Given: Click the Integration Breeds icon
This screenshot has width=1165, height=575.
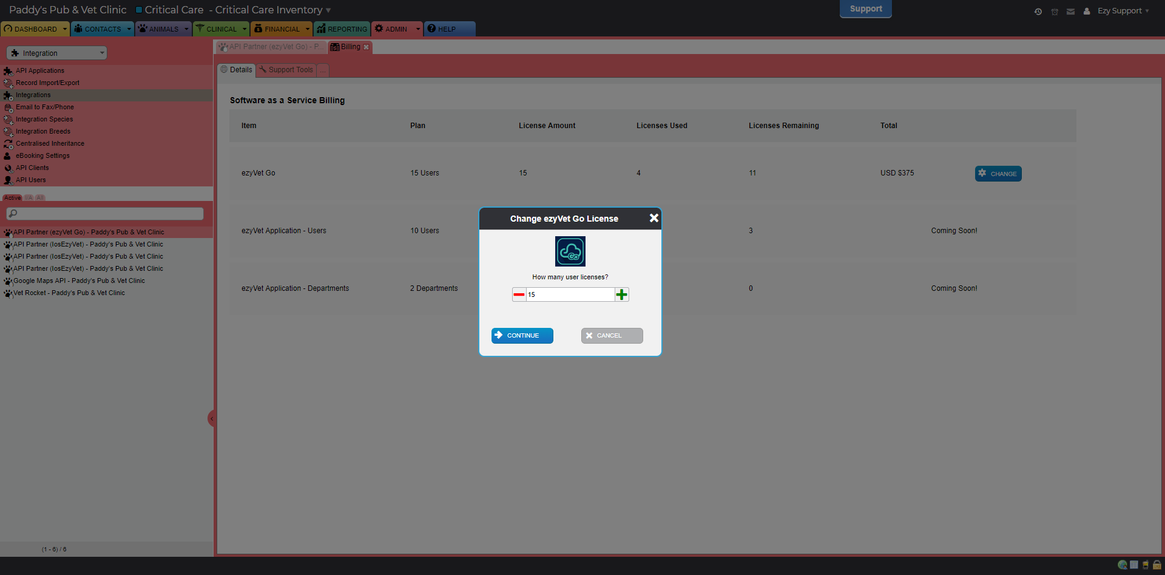Looking at the screenshot, I should coord(8,132).
